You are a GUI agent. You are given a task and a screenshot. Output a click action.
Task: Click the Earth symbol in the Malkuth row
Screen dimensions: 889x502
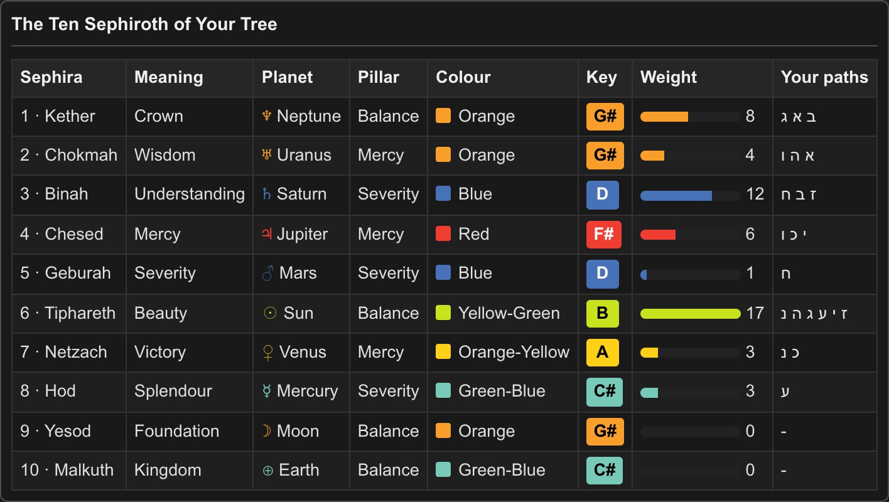pos(267,470)
